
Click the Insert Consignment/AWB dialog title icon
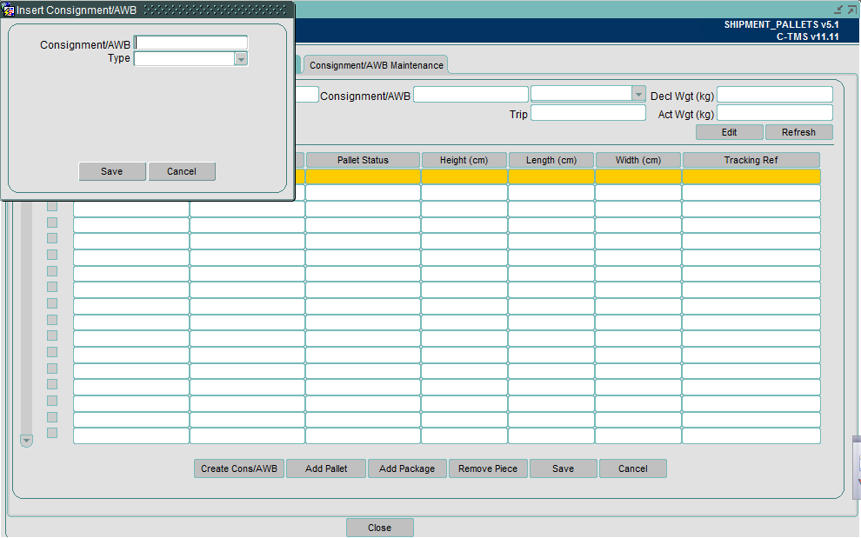9,10
